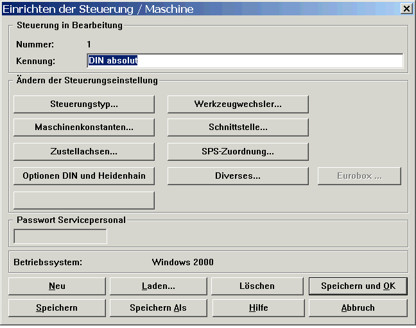Viewport: 416px width, 328px height.
Task: Click the Schnittstelle button
Action: tap(238, 127)
